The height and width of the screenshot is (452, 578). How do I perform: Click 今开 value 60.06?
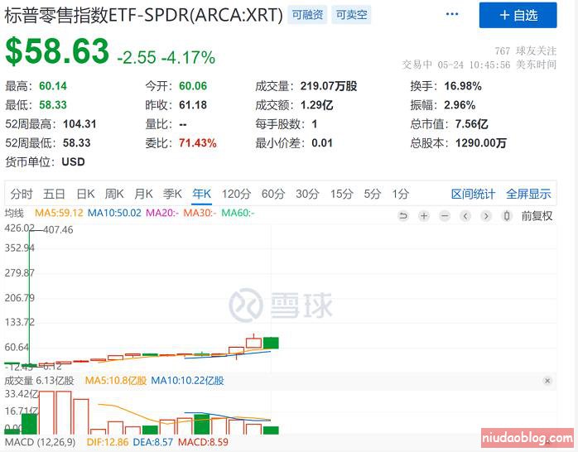(x=193, y=86)
